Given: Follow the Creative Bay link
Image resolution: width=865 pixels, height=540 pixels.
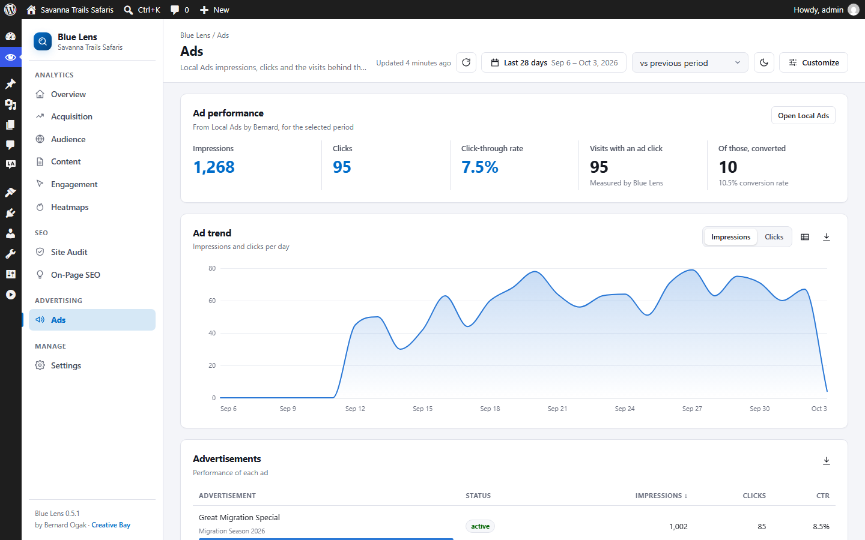Looking at the screenshot, I should [x=111, y=525].
